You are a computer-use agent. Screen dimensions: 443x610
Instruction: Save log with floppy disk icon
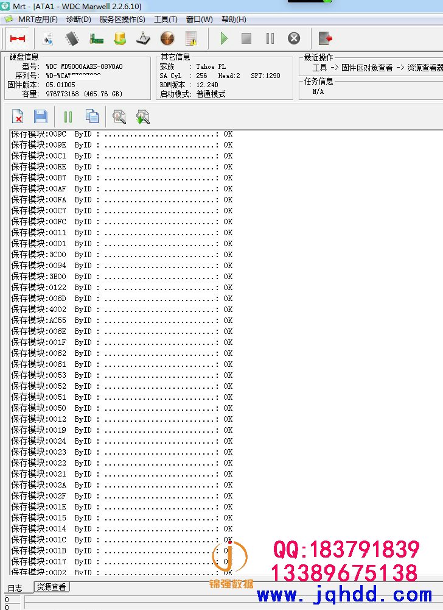(x=40, y=116)
